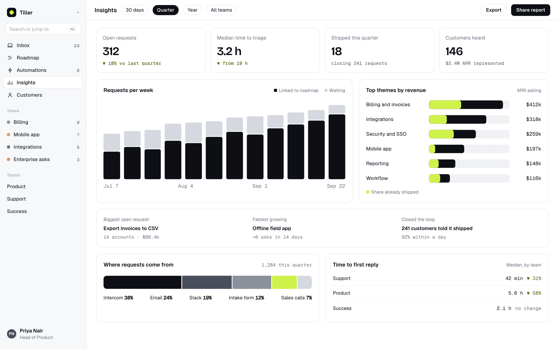
Task: Open the Offline field app request
Action: (272, 229)
